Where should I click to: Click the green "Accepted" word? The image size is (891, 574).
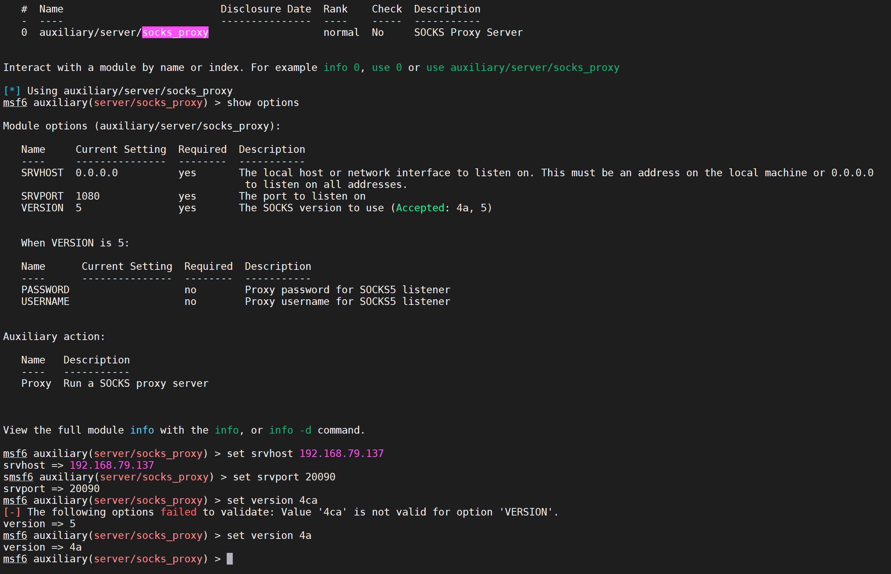pyautogui.click(x=420, y=208)
